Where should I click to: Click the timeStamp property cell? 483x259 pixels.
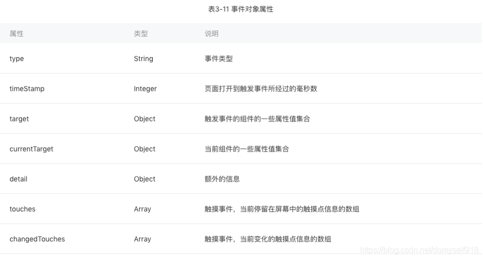[x=27, y=88]
